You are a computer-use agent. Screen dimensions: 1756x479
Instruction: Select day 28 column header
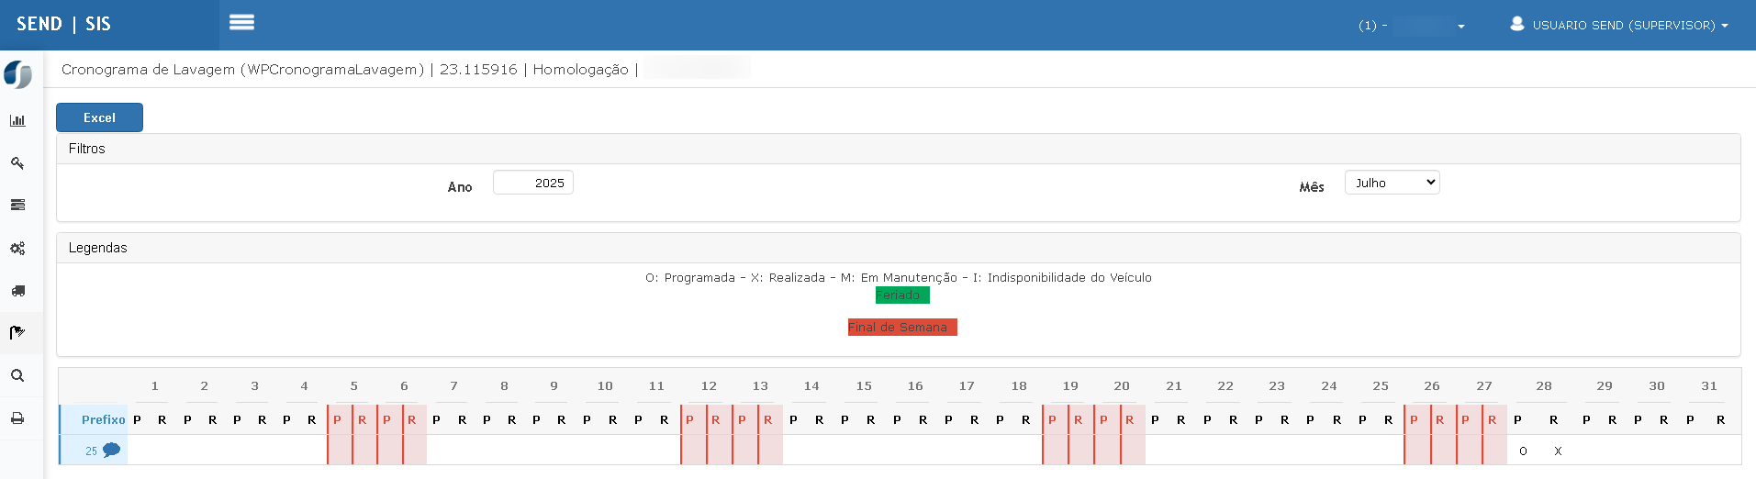(x=1544, y=386)
